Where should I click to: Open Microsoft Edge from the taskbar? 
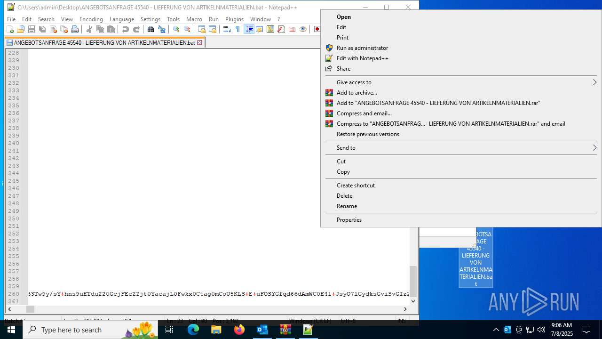tap(193, 330)
